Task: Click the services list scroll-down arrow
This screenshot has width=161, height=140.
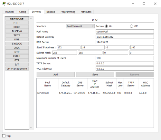Action: pyautogui.click(x=31, y=128)
